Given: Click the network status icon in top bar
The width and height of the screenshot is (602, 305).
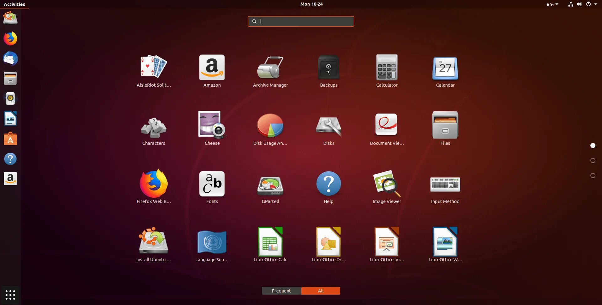Looking at the screenshot, I should (x=571, y=4).
